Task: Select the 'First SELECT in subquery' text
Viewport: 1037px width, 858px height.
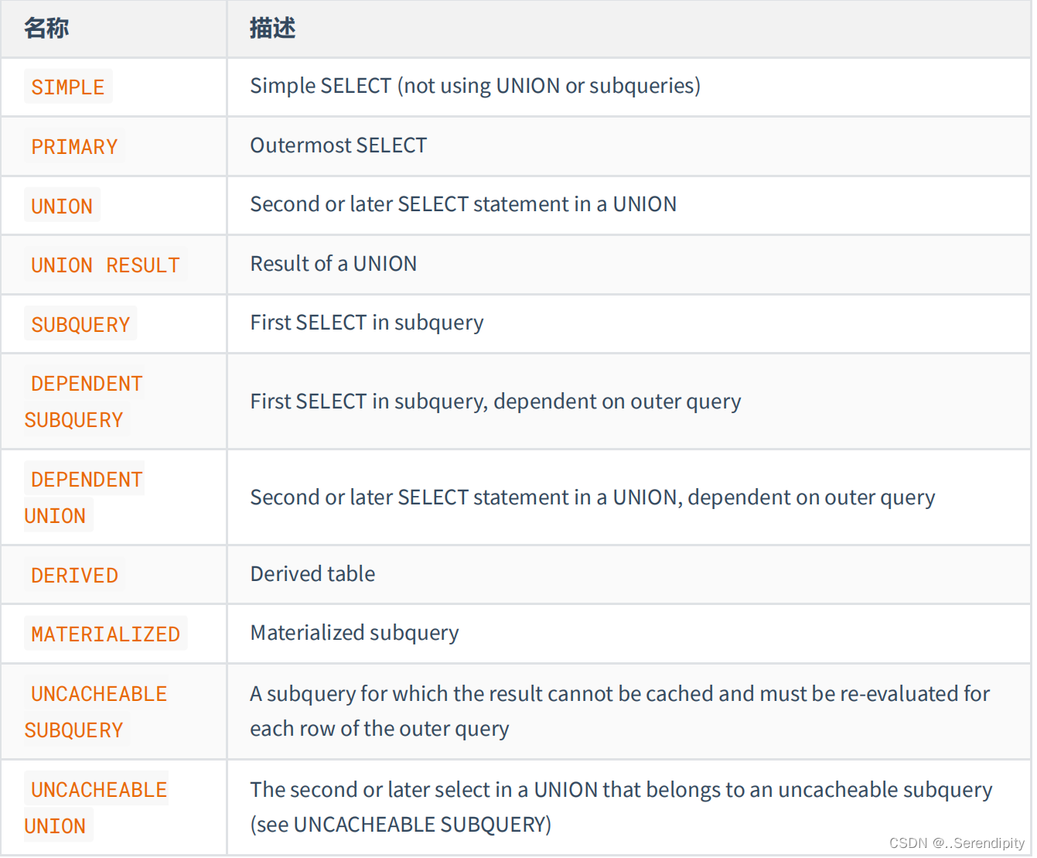Action: [367, 323]
